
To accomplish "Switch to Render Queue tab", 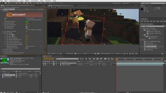I will [58, 56].
